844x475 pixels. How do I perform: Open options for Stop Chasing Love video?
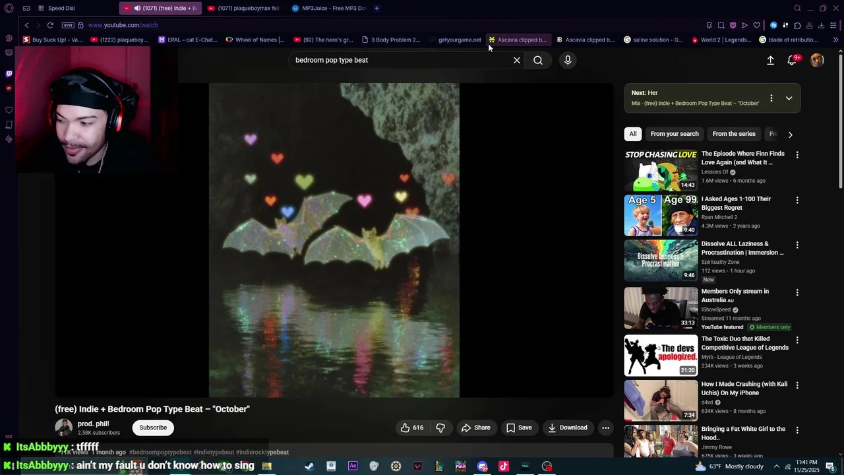tap(797, 155)
